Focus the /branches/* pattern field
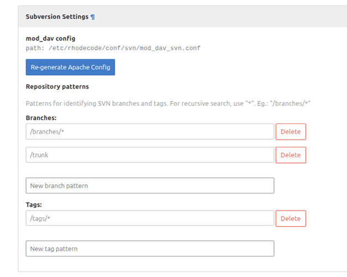The width and height of the screenshot is (347, 277). click(149, 131)
